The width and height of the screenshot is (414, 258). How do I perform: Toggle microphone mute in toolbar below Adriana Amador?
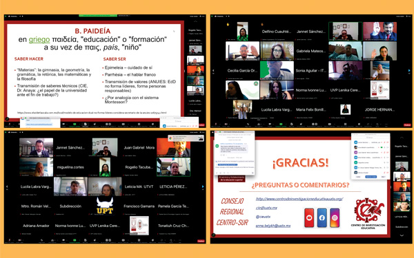click(10, 240)
